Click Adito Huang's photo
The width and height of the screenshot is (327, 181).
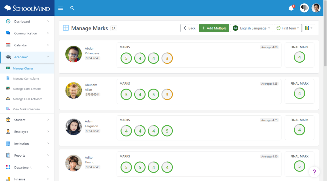[x=74, y=163]
